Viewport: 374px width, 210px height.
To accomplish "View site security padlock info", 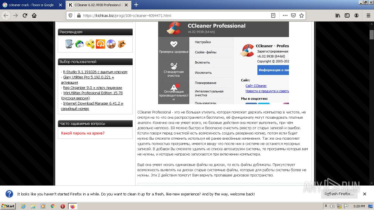I will click(x=78, y=15).
